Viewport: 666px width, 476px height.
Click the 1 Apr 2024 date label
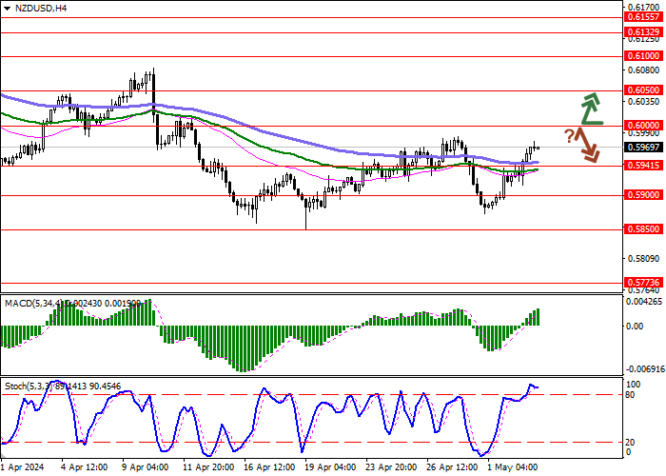(x=23, y=467)
